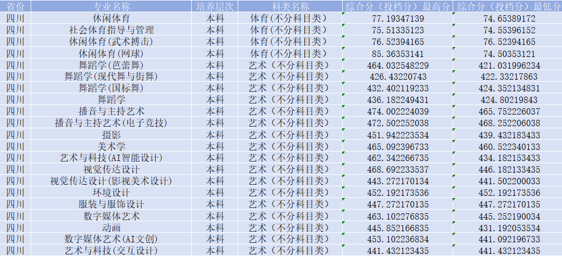This screenshot has height=256, width=562.
Task: Click the value 424.352134831
Action: pos(508,88)
